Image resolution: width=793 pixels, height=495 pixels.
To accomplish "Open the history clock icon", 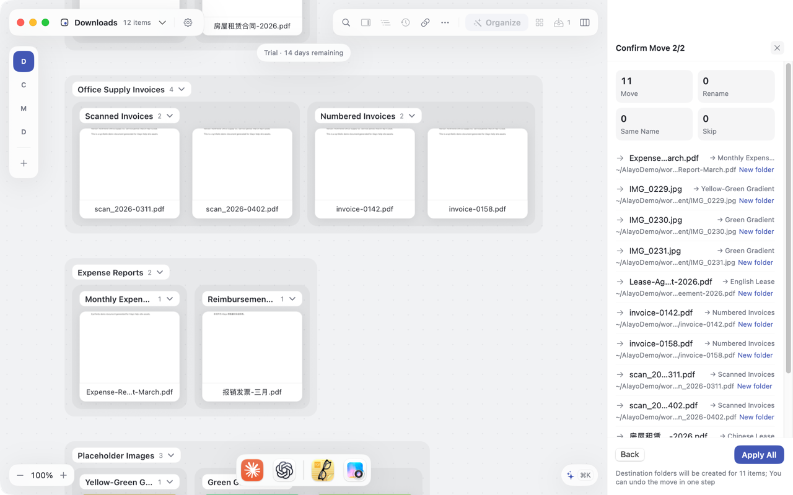I will point(405,23).
